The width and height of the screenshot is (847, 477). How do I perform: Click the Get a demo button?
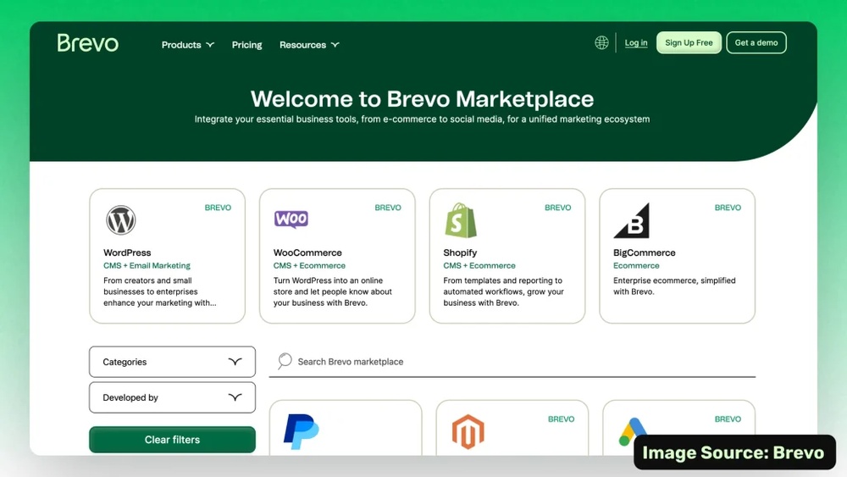(756, 42)
